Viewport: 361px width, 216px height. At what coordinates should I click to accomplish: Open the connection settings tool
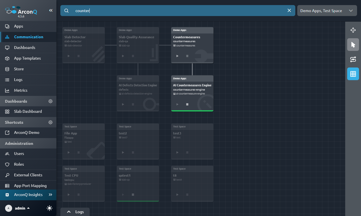click(353, 59)
